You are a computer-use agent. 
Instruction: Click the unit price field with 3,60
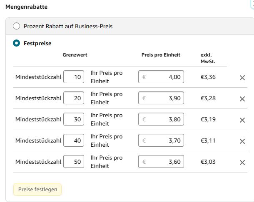point(161,161)
